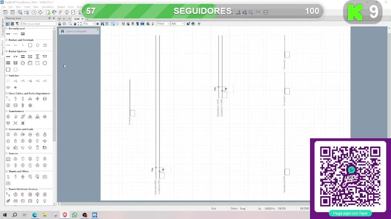This screenshot has height=219, width=391.
Task: Select the Grid diagram tab
Action: point(77,19)
